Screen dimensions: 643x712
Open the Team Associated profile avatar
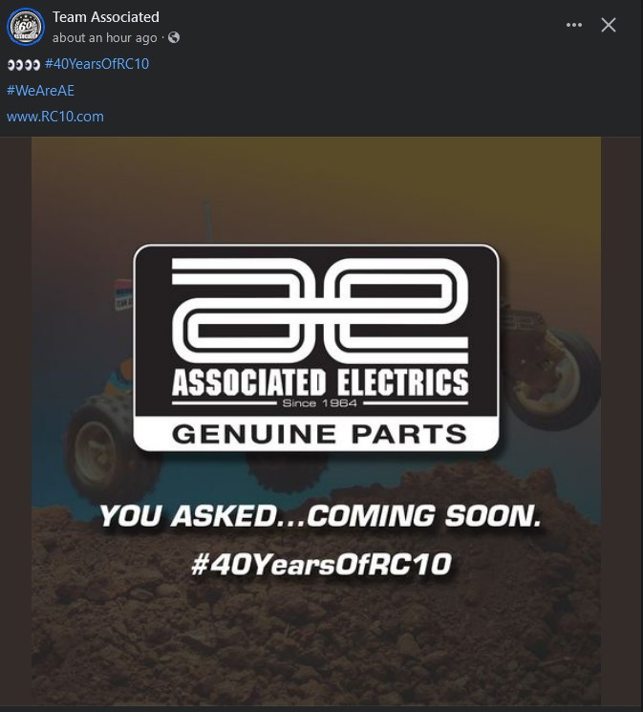tap(26, 27)
